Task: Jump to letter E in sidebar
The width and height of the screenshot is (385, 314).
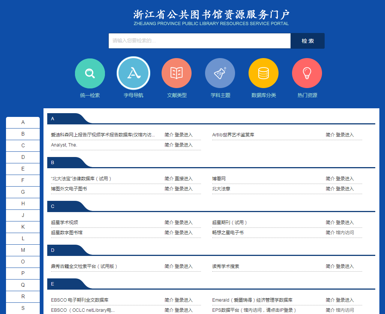Action: (x=23, y=169)
